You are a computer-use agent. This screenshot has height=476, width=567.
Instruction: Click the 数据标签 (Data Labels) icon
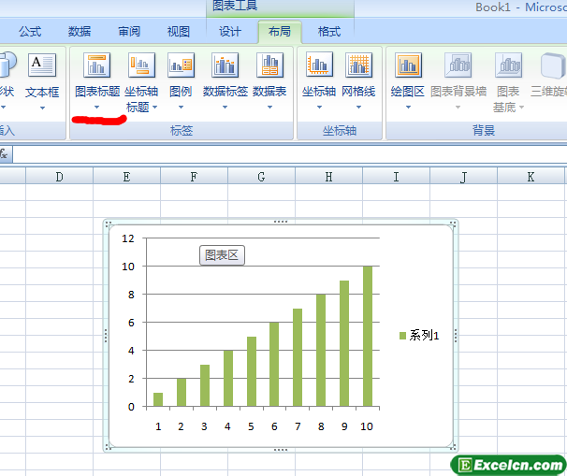225,65
